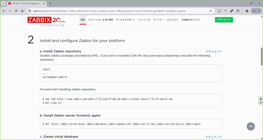Open the リリースノート 7.0 link
Image resolution: width=263 pixels, height=140 pixels.
coord(52,25)
